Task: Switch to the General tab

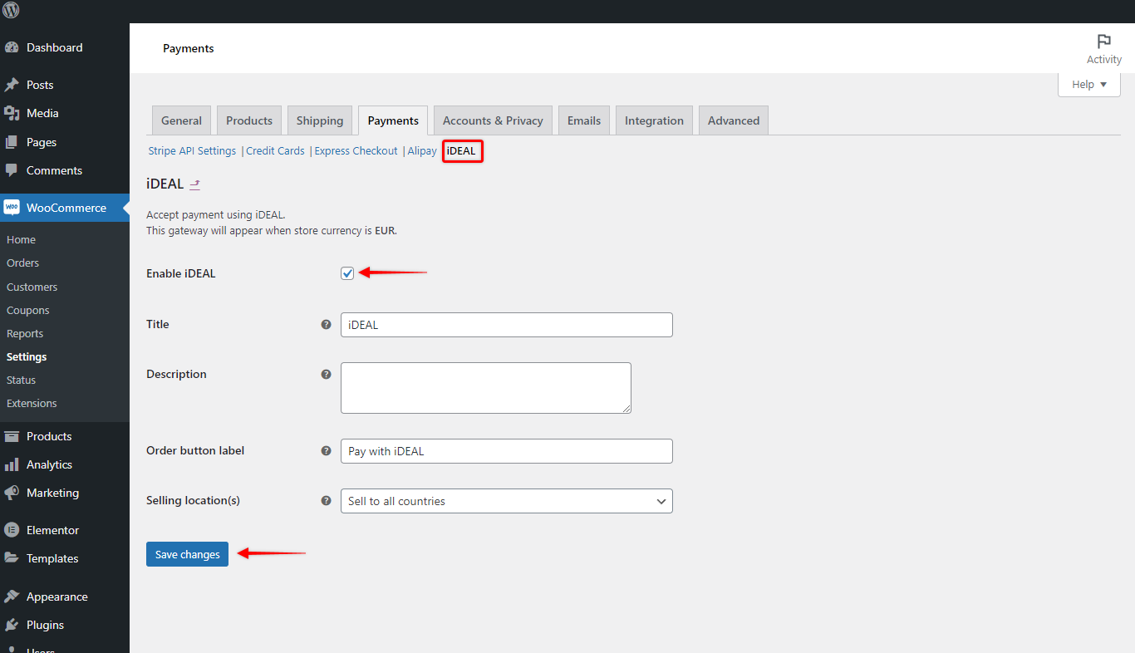Action: (x=182, y=120)
